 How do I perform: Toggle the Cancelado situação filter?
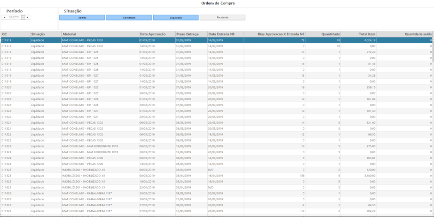[x=129, y=18]
